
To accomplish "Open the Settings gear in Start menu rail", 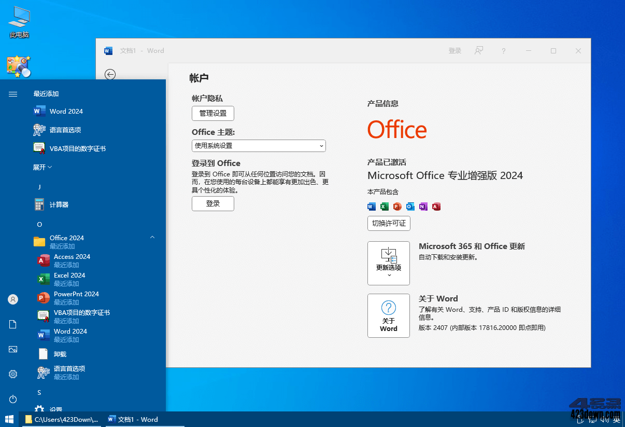I will [12, 374].
